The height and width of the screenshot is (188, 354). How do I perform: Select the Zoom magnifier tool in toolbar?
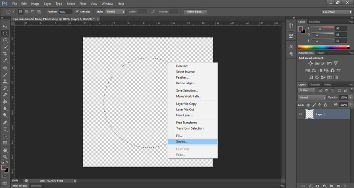click(5, 157)
